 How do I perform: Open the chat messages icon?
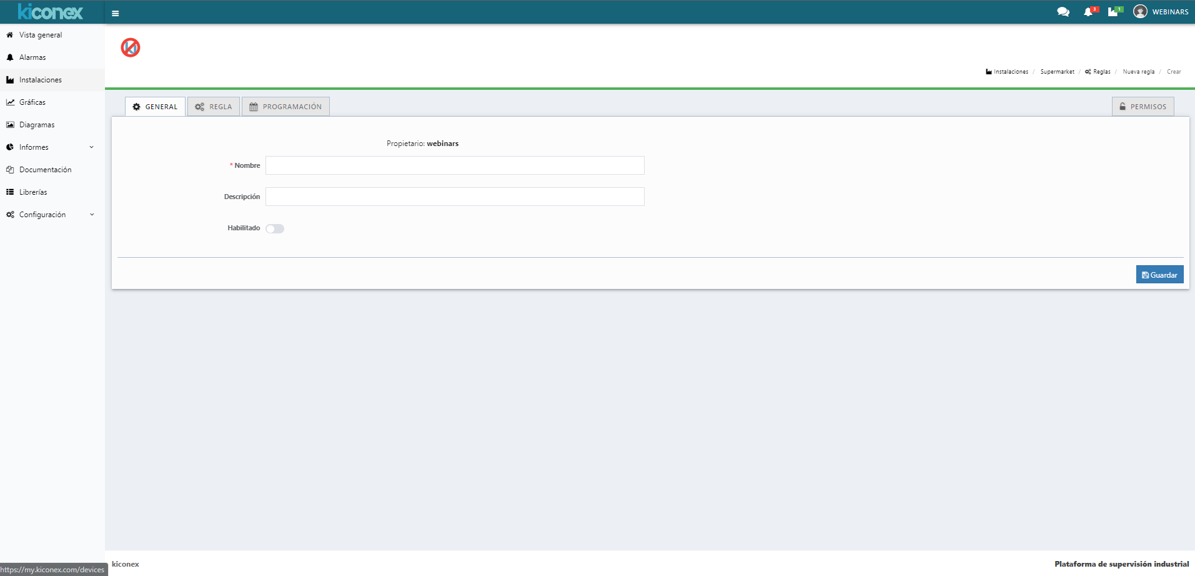[1063, 12]
